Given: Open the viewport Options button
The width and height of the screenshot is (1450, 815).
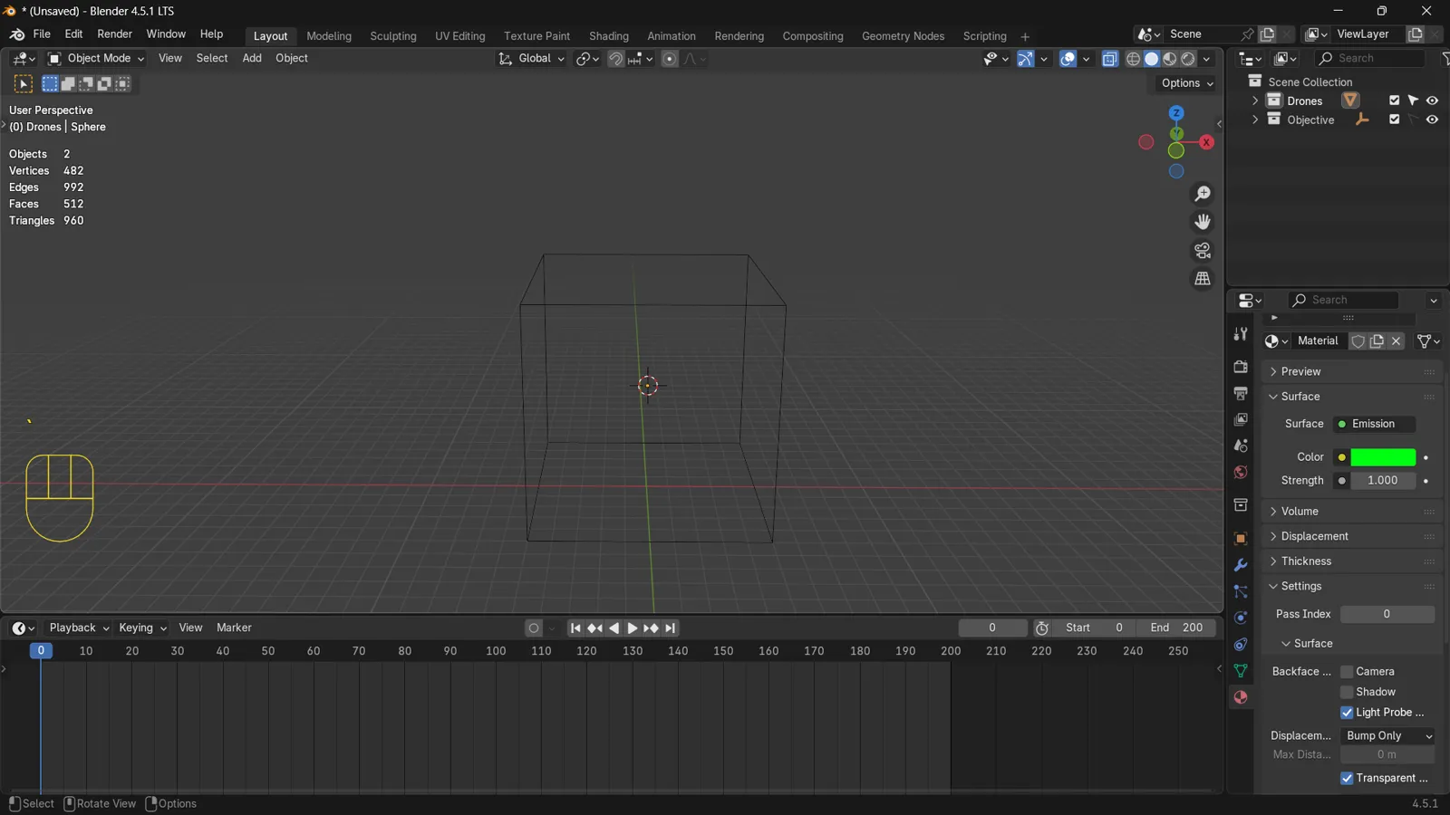Looking at the screenshot, I should pos(1186,83).
